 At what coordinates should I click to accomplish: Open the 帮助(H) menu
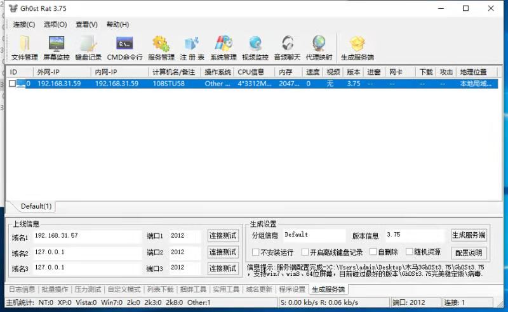[117, 25]
